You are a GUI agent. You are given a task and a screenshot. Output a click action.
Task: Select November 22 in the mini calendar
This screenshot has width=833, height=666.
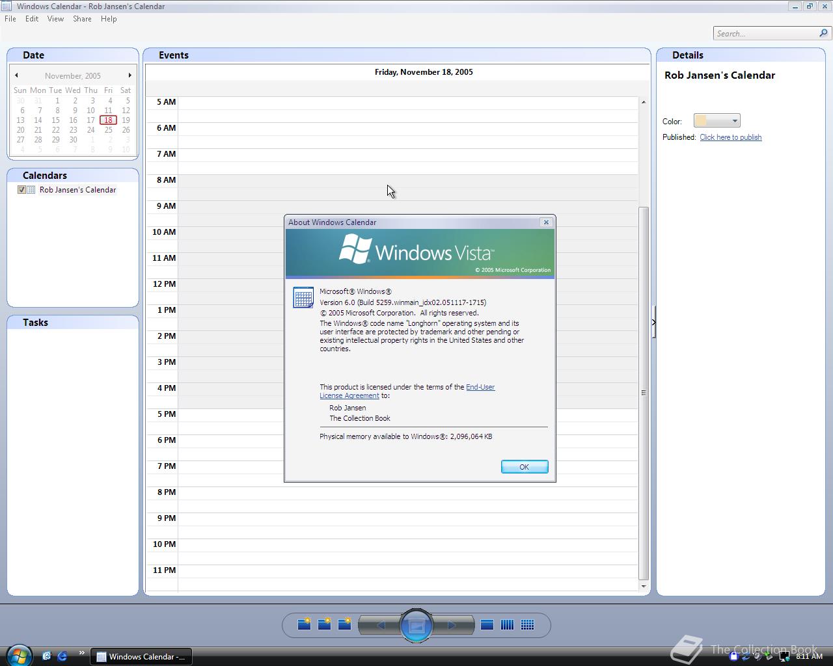coord(55,129)
